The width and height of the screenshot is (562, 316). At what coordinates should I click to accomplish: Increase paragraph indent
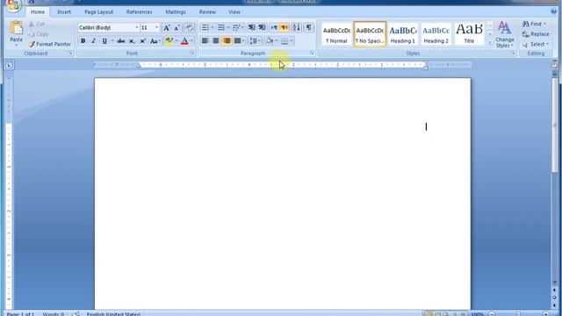tap(262, 27)
